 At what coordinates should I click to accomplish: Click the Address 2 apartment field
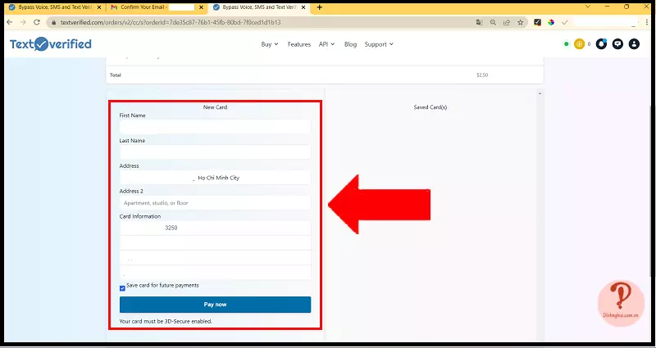click(x=215, y=202)
